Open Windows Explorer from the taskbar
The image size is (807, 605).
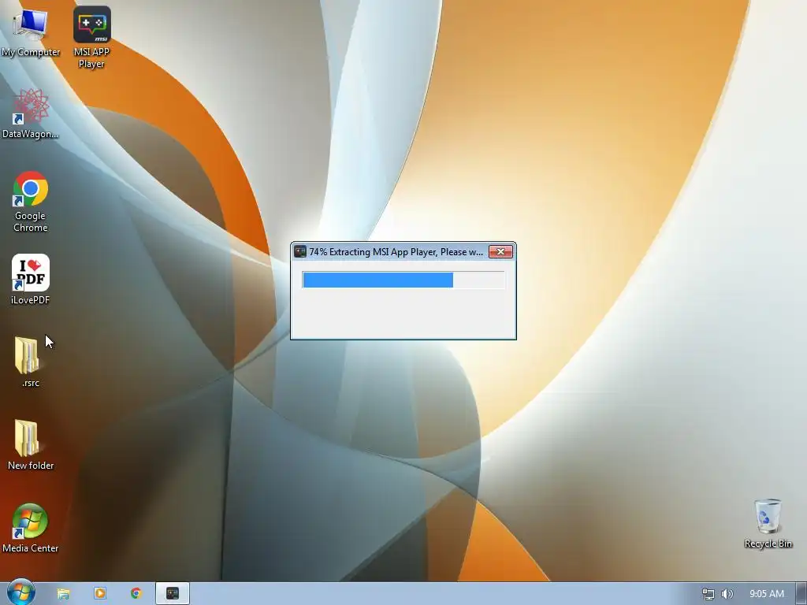63,594
